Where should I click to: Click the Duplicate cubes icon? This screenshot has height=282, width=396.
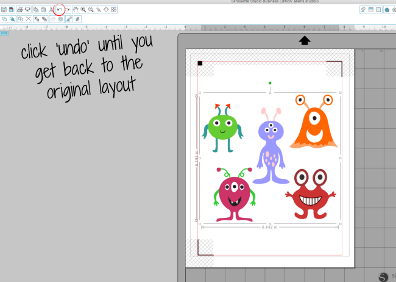pyautogui.click(x=21, y=19)
